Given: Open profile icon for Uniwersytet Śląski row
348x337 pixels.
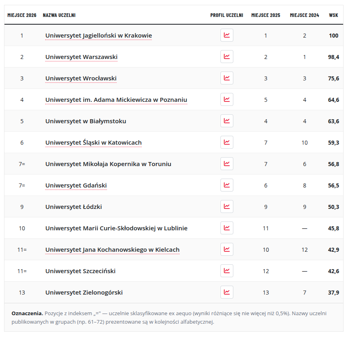Looking at the screenshot, I should pos(226,142).
